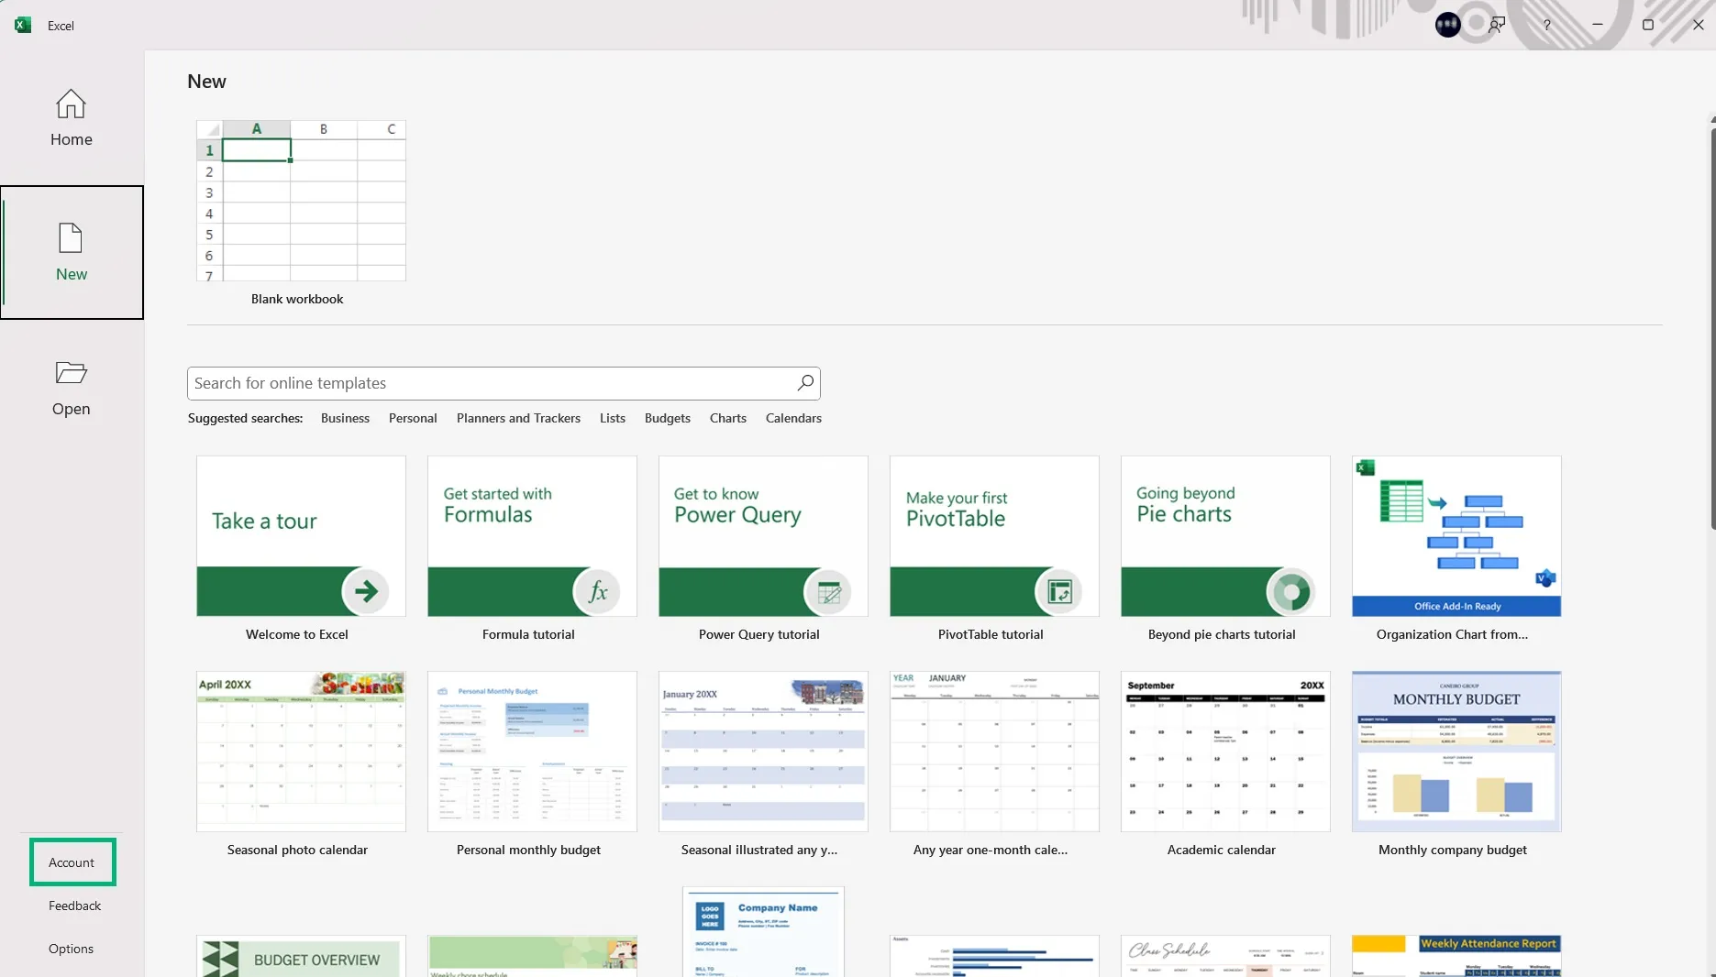Click the fx icon on Formula tutorial

[x=597, y=591]
